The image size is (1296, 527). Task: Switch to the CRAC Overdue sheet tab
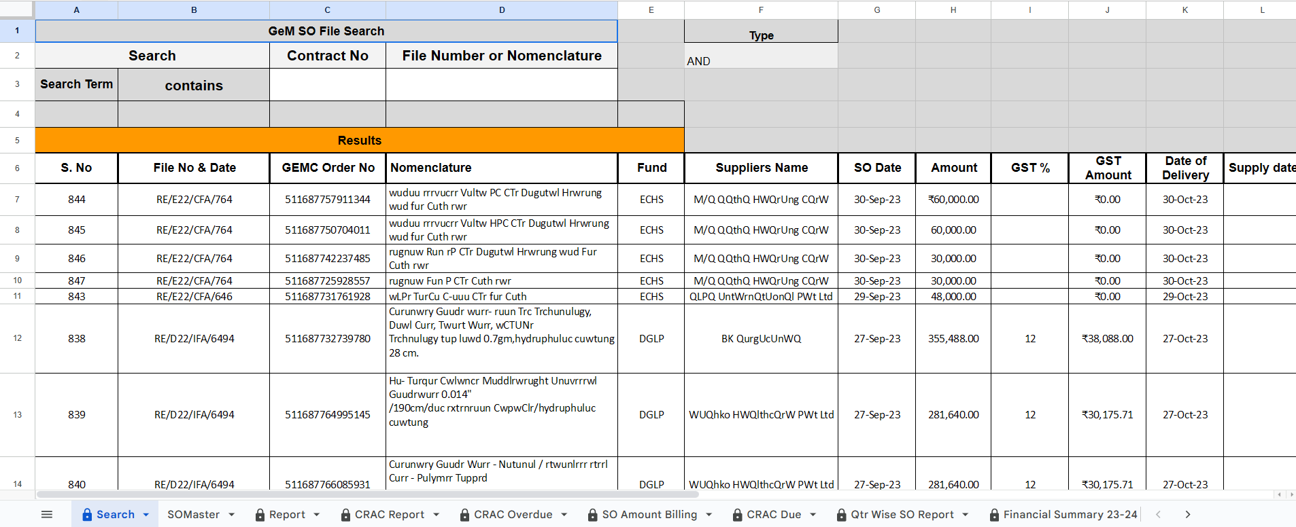[x=513, y=515]
